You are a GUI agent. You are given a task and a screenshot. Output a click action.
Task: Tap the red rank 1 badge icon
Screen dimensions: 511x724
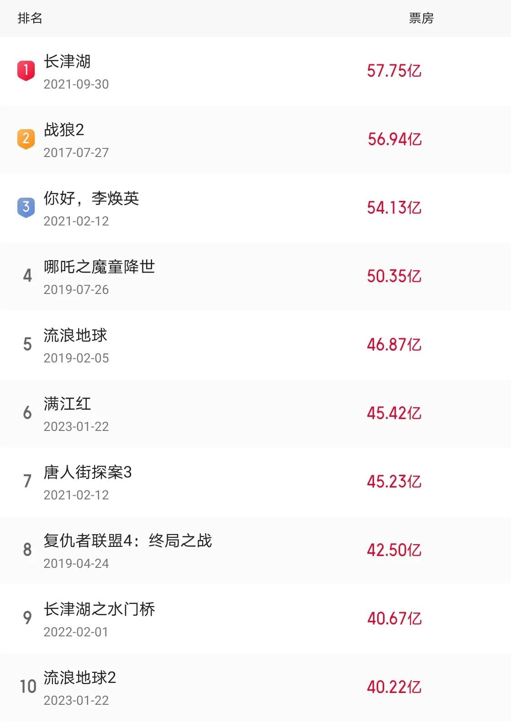(26, 70)
